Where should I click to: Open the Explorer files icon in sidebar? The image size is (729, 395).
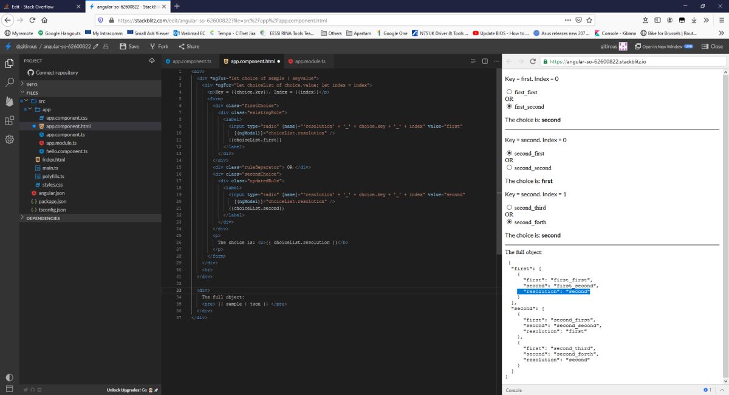point(9,63)
